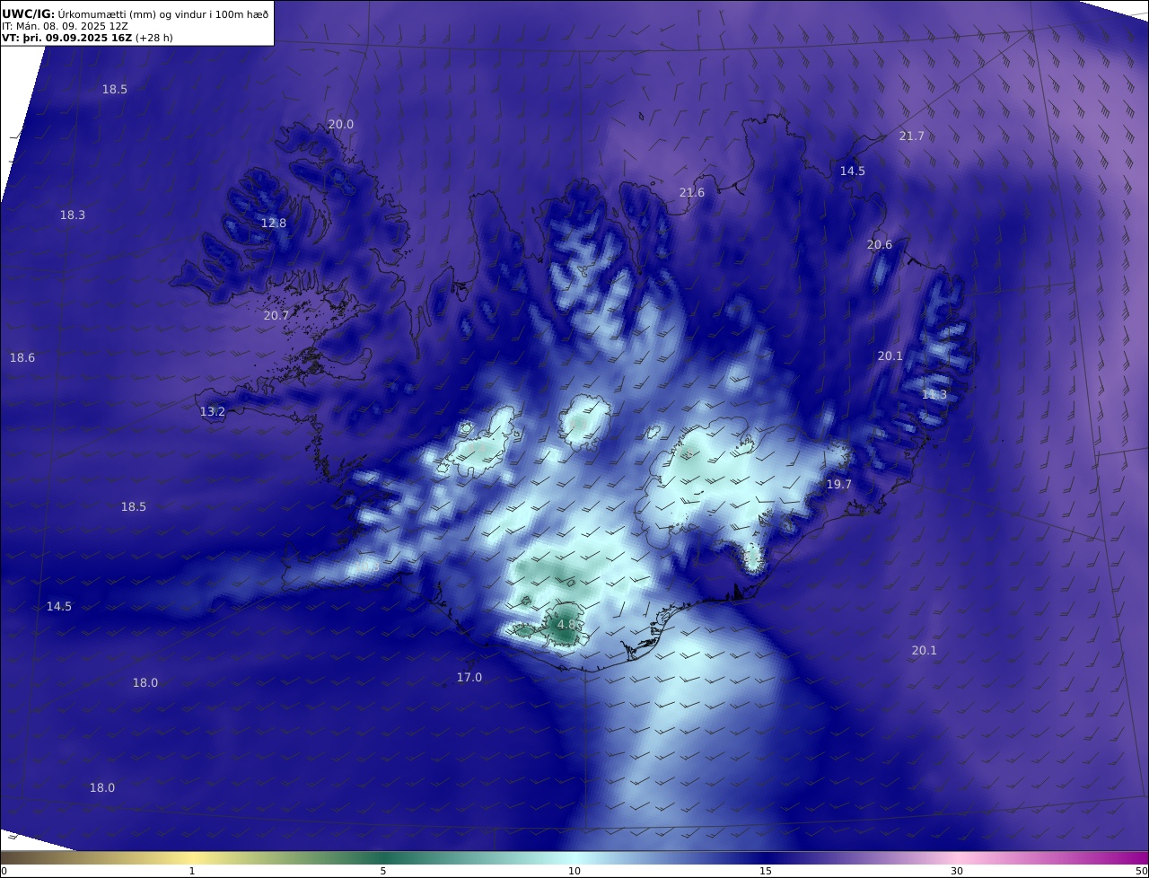Click the 21.6 value label

[x=692, y=193]
